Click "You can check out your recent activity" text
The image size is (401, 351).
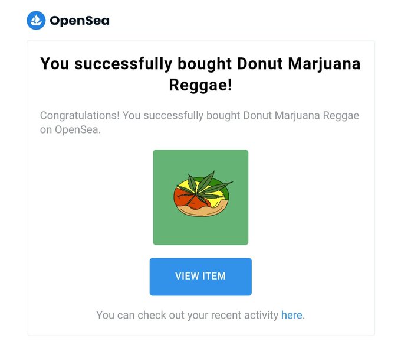pyautogui.click(x=187, y=315)
